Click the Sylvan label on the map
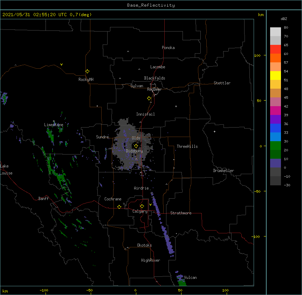The width and height of the screenshot is (302, 295). [x=137, y=86]
